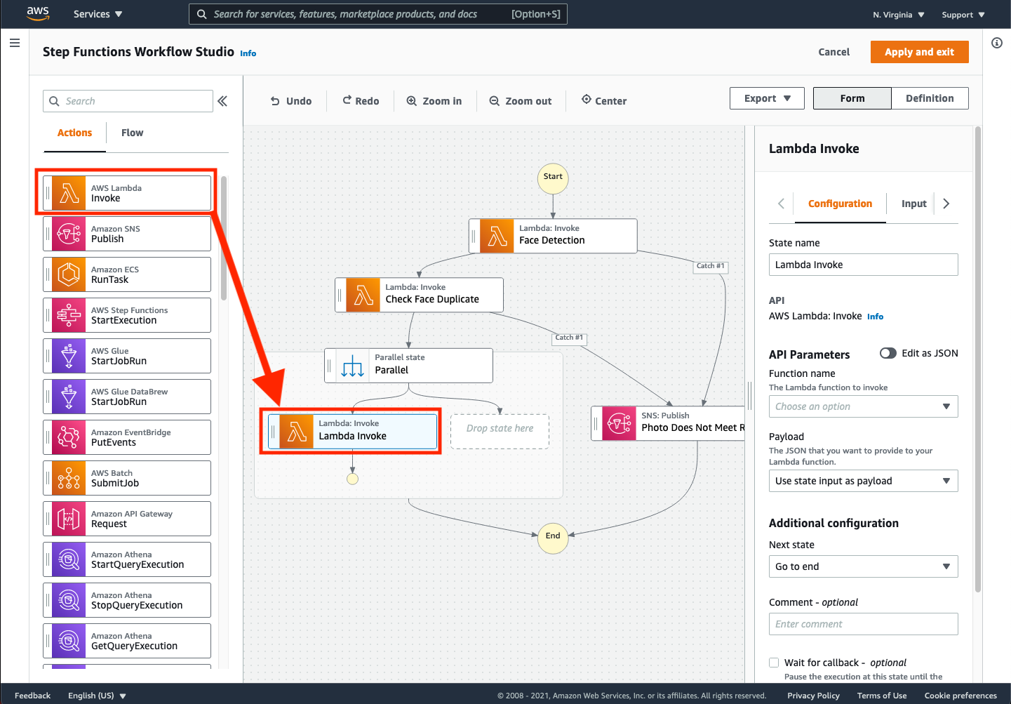The image size is (1011, 704).
Task: Show next inspector tabs with right chevron
Action: click(x=946, y=204)
